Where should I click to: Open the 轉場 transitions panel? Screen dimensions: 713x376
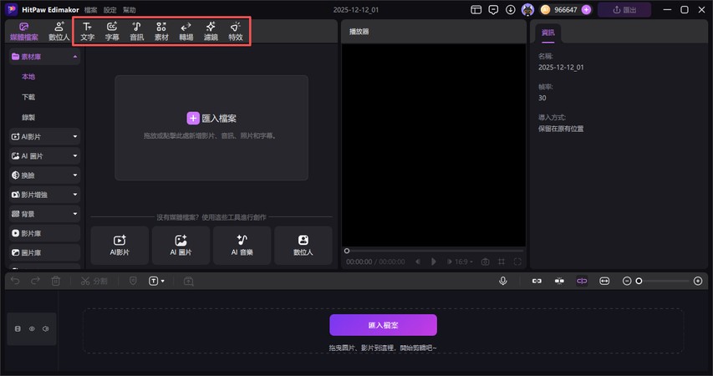(186, 32)
